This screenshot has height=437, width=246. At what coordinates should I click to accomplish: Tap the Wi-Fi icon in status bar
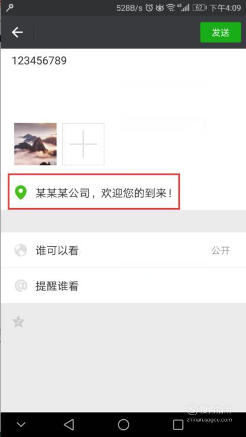coord(171,8)
